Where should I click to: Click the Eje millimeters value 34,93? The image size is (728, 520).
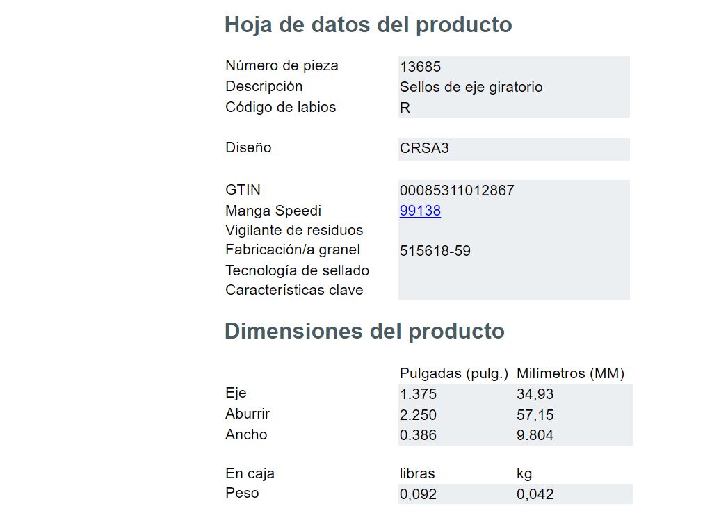[535, 393]
